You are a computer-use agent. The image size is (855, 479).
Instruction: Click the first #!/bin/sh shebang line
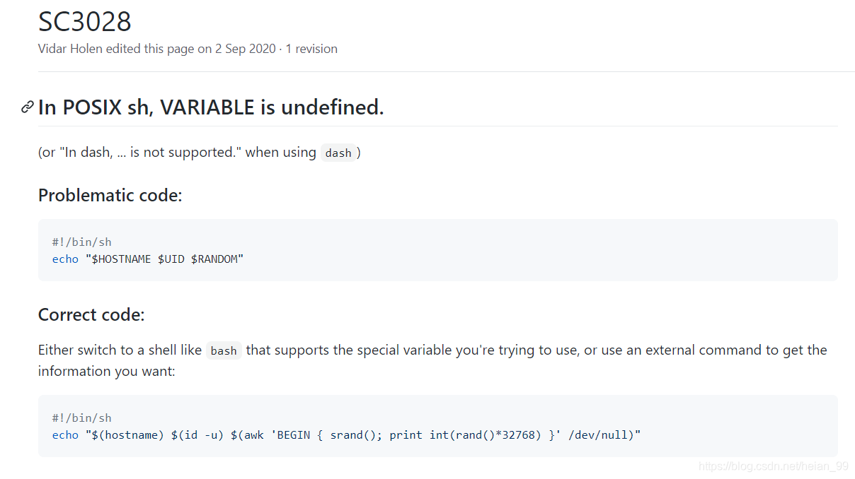pos(82,242)
